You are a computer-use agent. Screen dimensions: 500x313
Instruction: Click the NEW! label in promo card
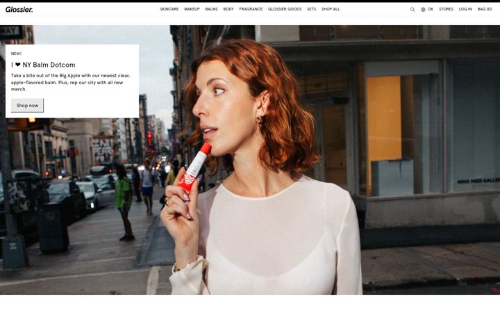click(x=16, y=54)
